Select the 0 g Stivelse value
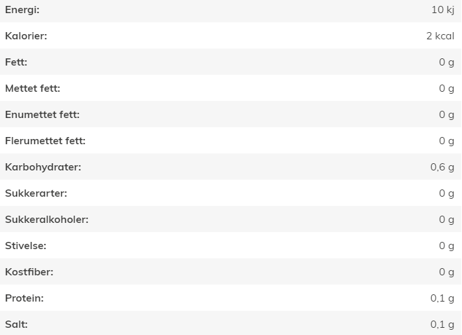Screen dimensions: 462x335 tap(447, 246)
